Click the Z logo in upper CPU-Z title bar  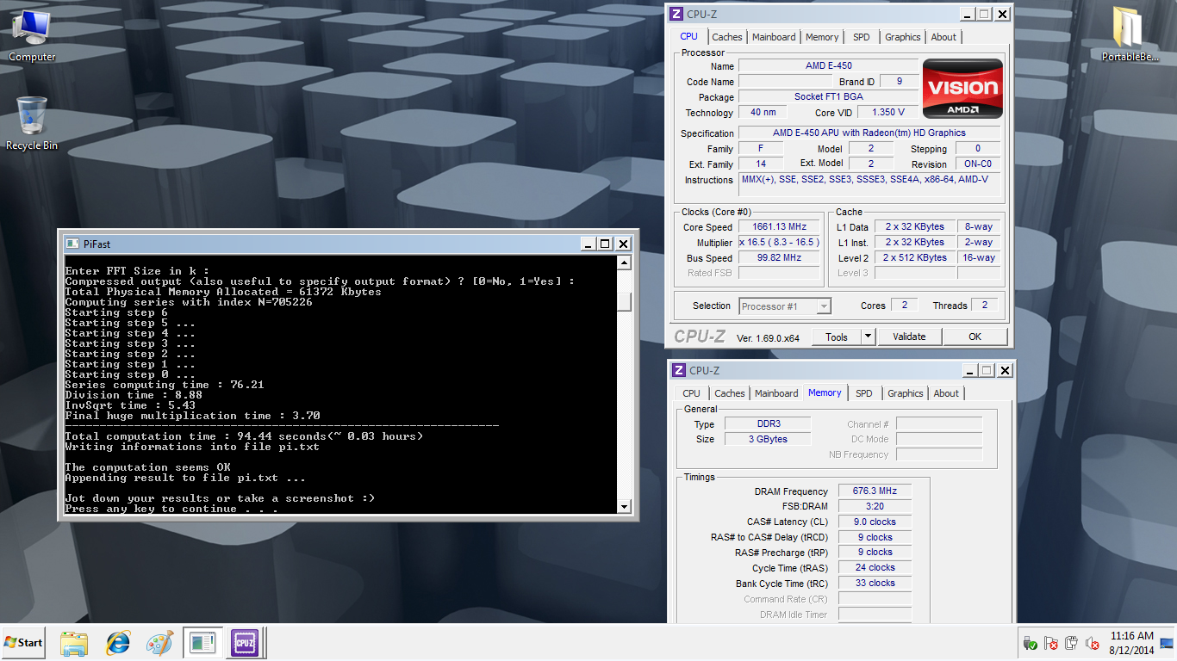[x=677, y=14]
